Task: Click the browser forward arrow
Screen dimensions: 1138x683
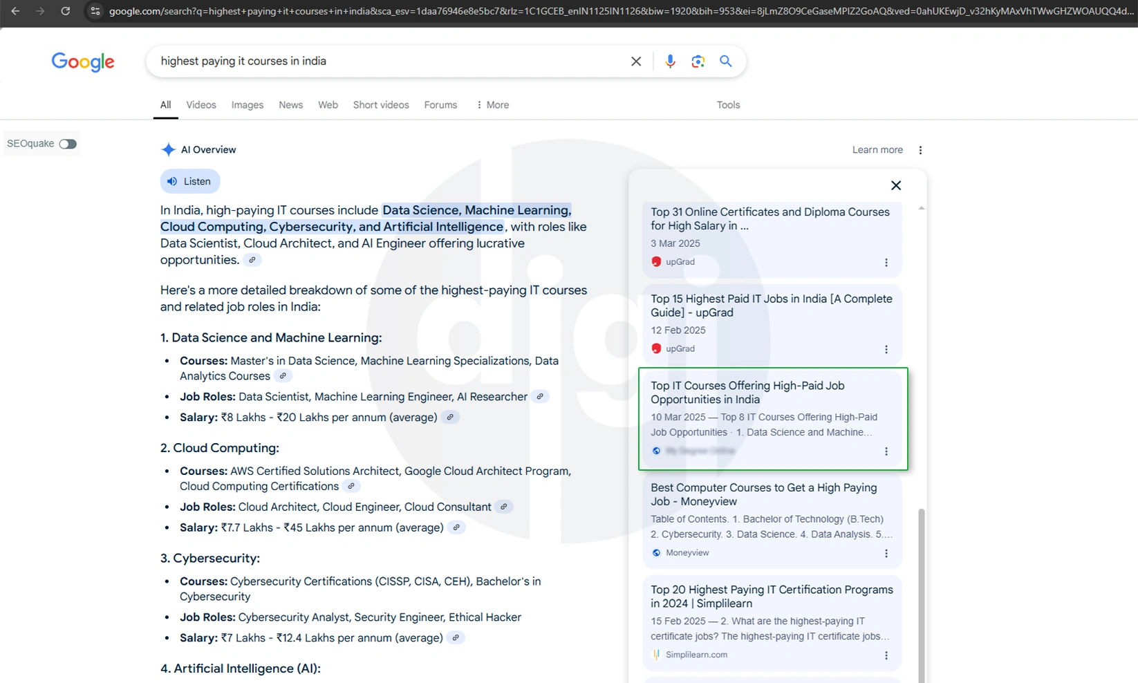Action: 40,11
